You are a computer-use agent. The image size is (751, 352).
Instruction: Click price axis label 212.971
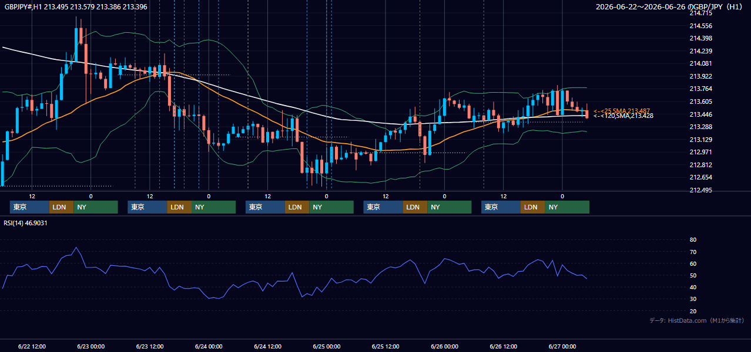point(700,152)
